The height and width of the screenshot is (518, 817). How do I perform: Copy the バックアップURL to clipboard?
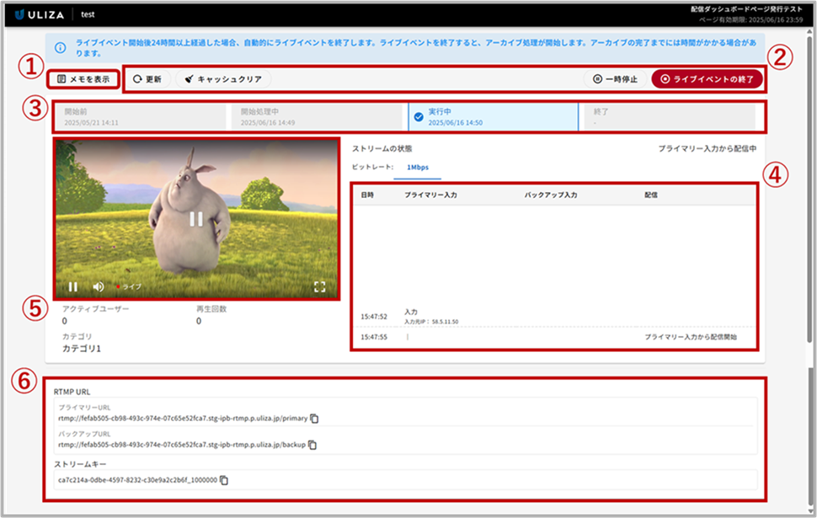[x=312, y=445]
